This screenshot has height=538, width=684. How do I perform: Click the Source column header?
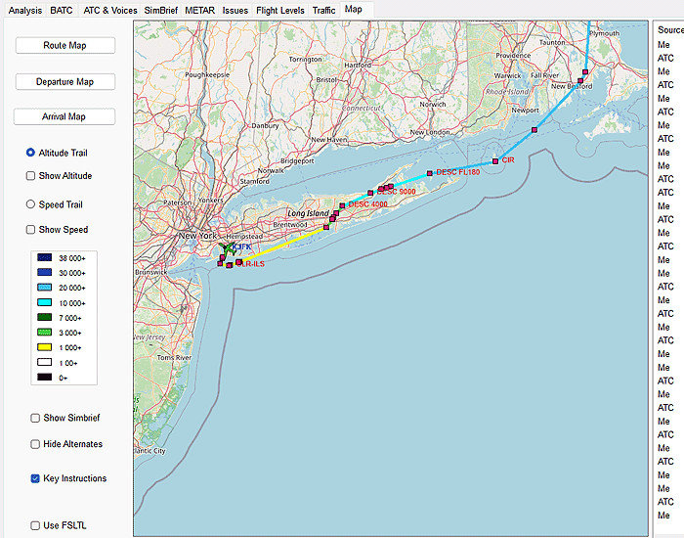[670, 30]
